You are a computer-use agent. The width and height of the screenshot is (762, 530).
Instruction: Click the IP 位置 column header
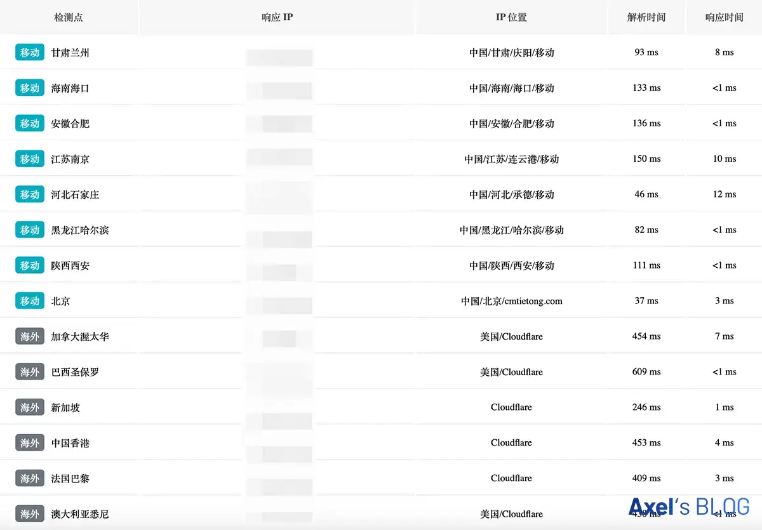[x=511, y=17]
